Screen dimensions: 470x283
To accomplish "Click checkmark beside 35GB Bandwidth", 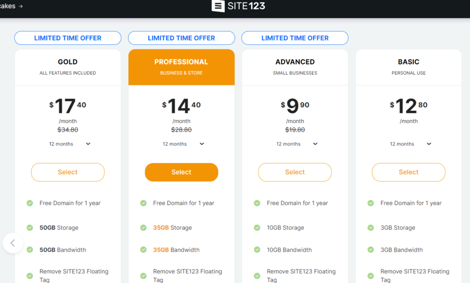I will [143, 249].
